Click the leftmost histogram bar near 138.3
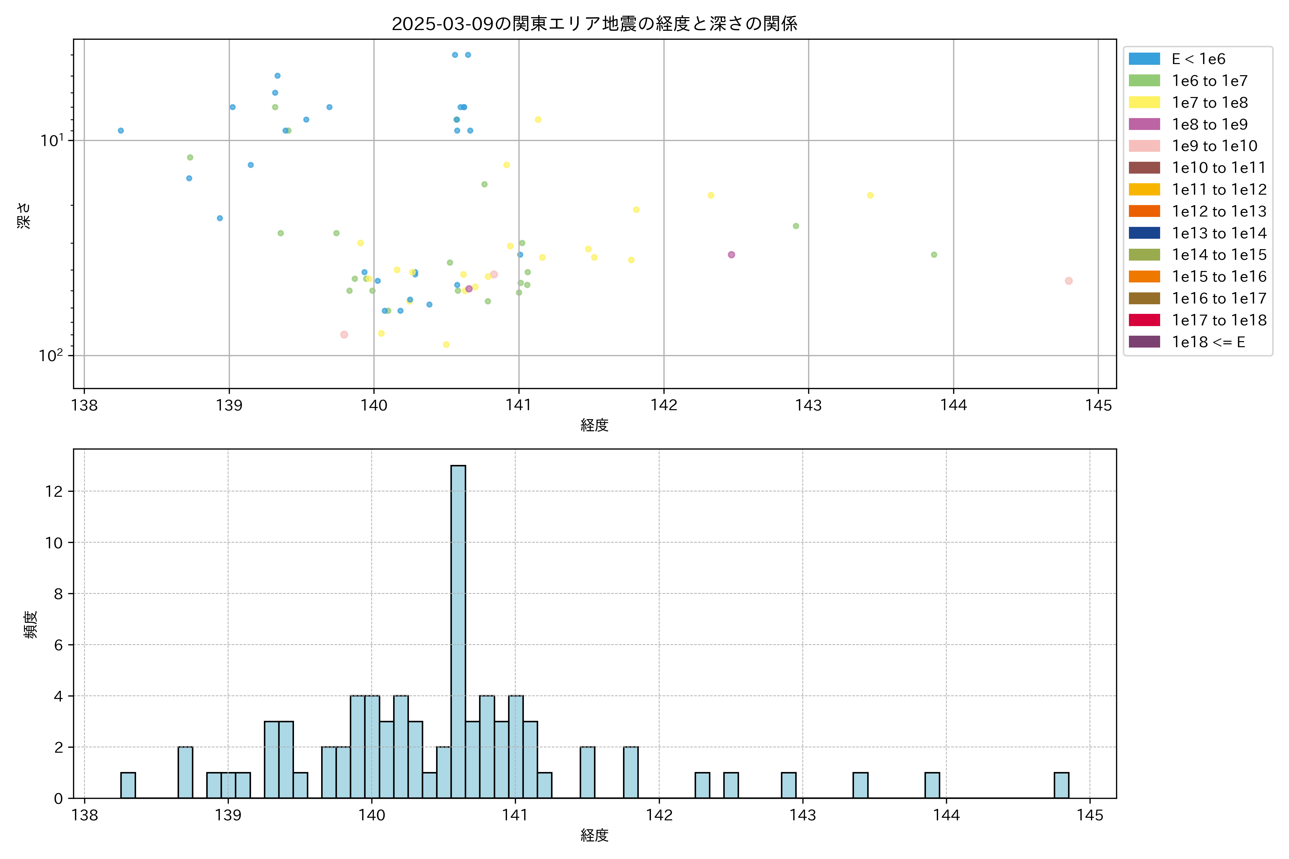The image size is (1289, 859). pos(128,785)
